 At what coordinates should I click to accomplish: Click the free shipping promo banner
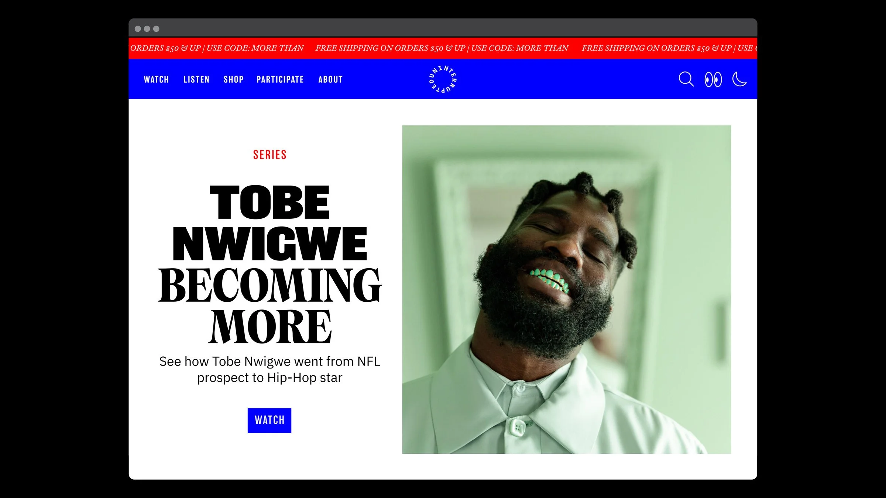point(443,48)
